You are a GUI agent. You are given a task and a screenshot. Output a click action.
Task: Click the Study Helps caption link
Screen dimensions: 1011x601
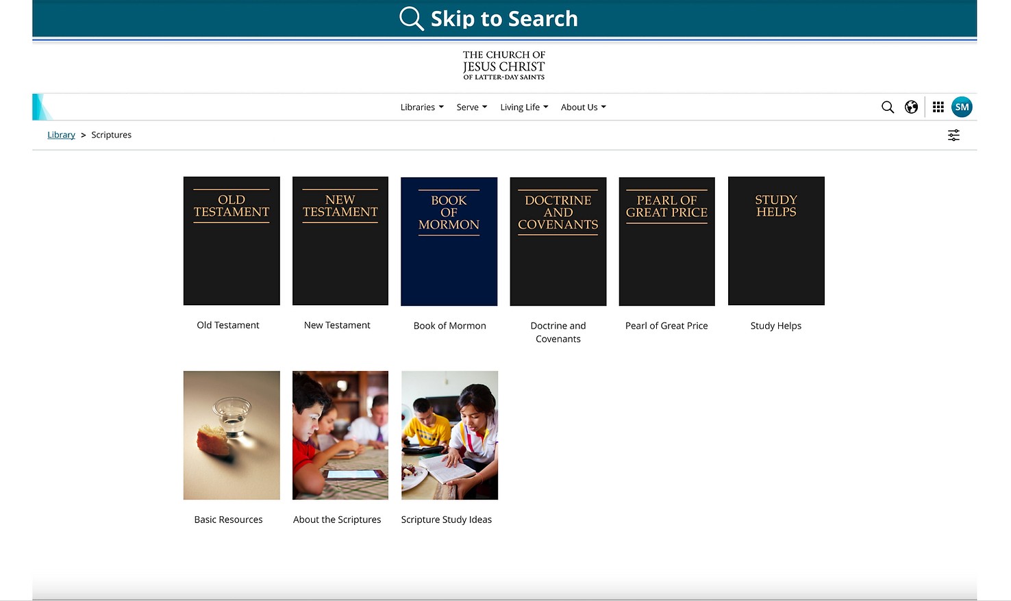[x=776, y=326]
